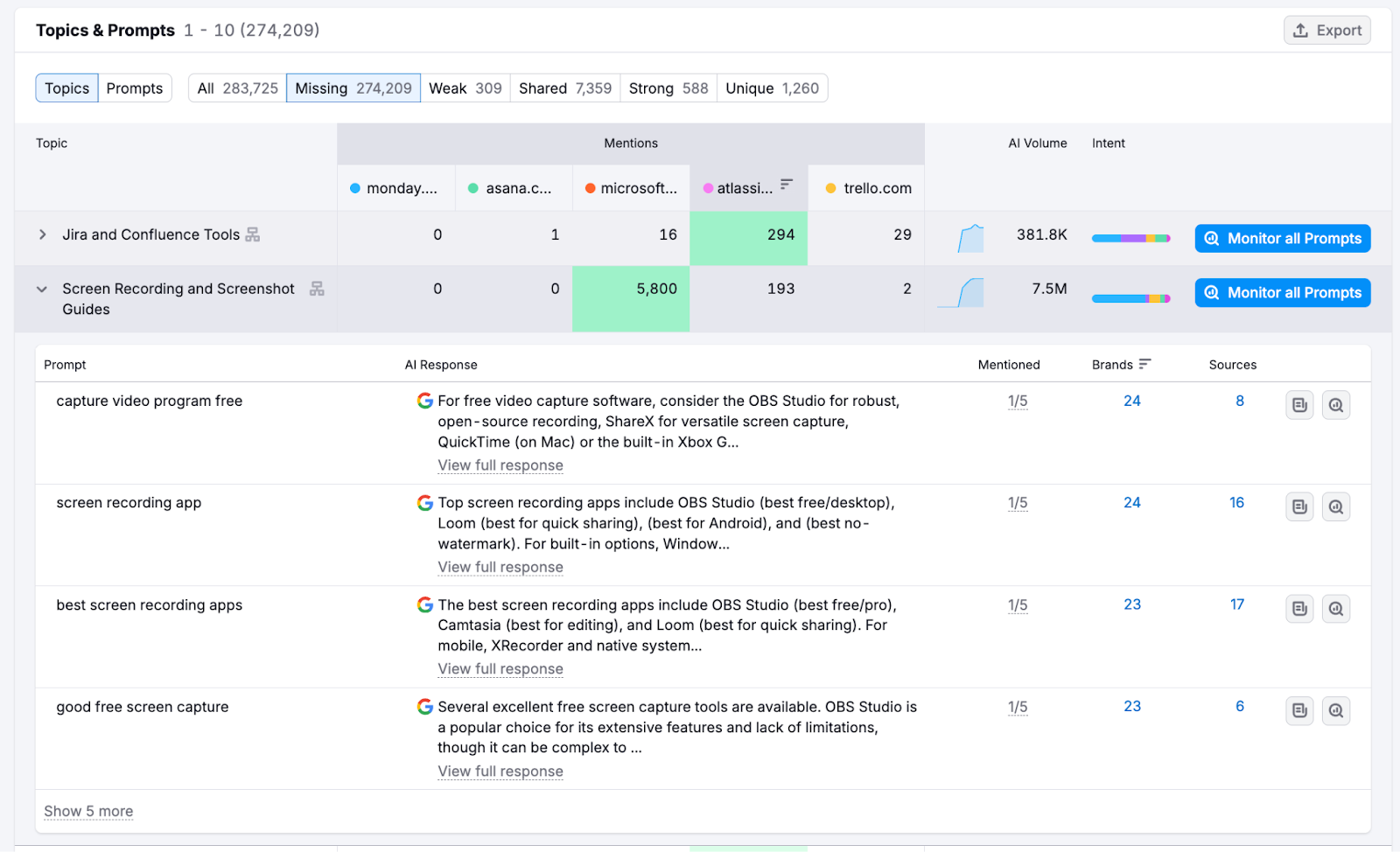Switch to the Prompts view toggle
Screen dimensions: 1400x852
(135, 88)
